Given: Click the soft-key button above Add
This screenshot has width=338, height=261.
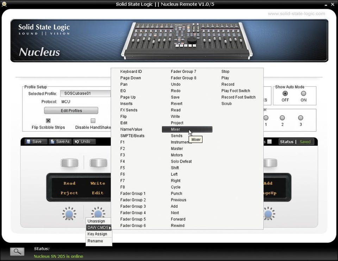Looking at the screenshot, I should (270, 163).
